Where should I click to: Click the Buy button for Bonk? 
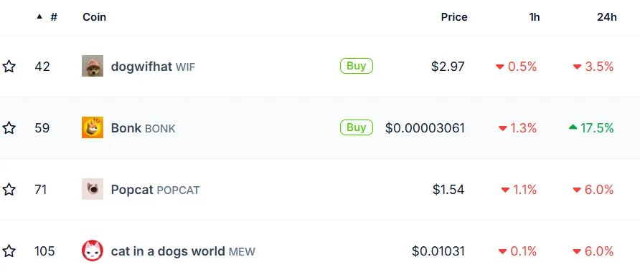click(357, 127)
